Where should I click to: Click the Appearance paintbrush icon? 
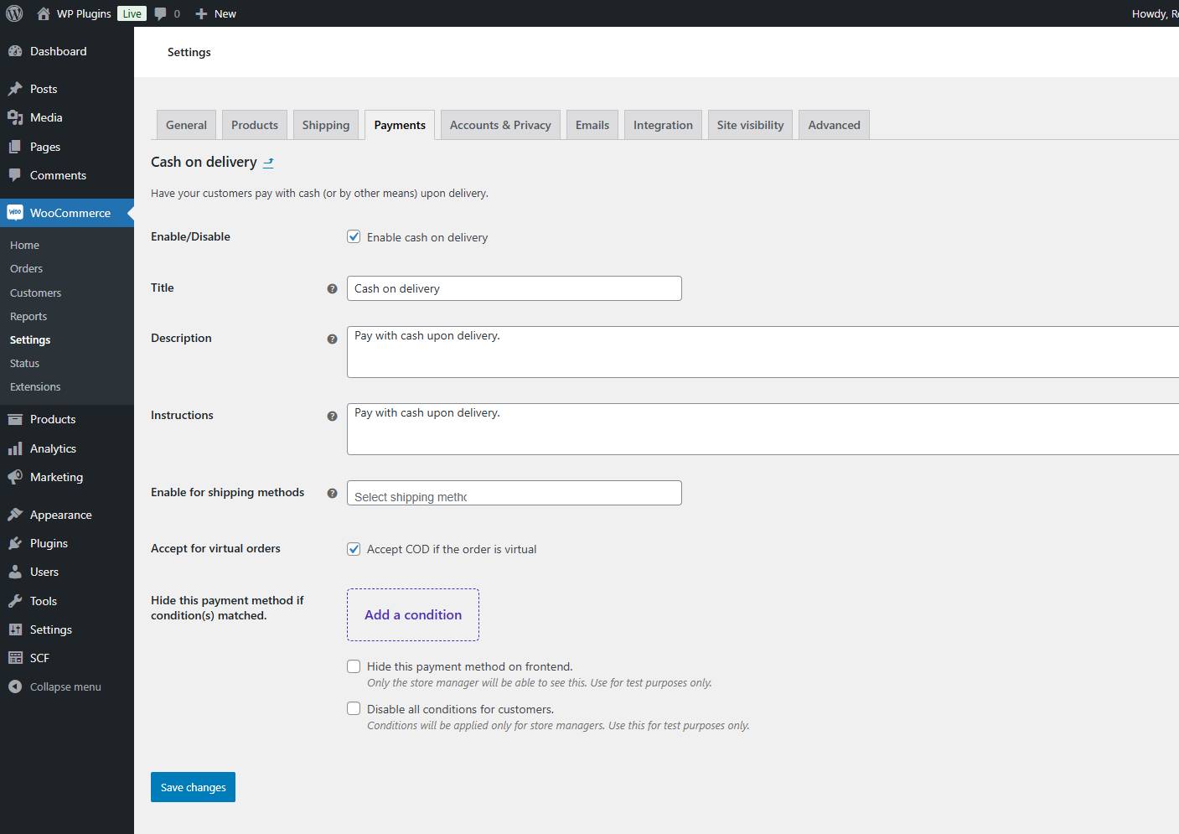[x=15, y=515]
